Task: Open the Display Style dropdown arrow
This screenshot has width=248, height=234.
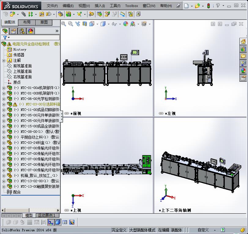Action: click(108, 24)
